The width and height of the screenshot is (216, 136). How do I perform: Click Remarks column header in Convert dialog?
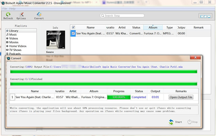point(181,91)
